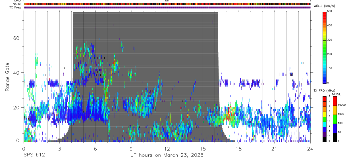Click '16' on the TX FRQ scale
The height and width of the screenshot is (161, 349).
coord(329,106)
